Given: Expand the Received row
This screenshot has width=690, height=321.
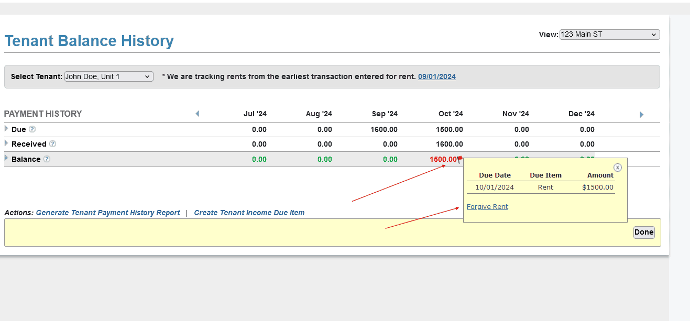Looking at the screenshot, I should (x=6, y=143).
